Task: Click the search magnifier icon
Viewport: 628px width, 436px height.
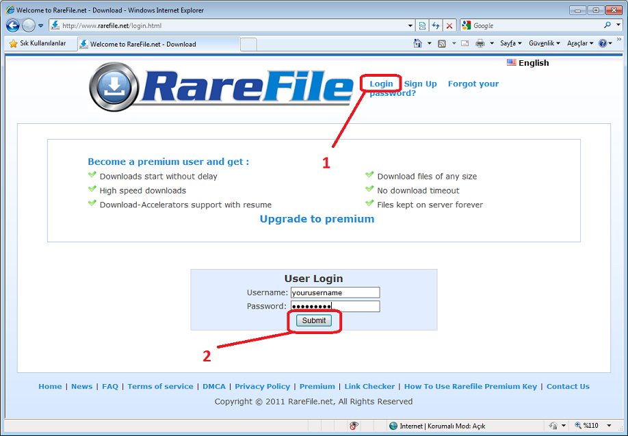Action: 607,25
